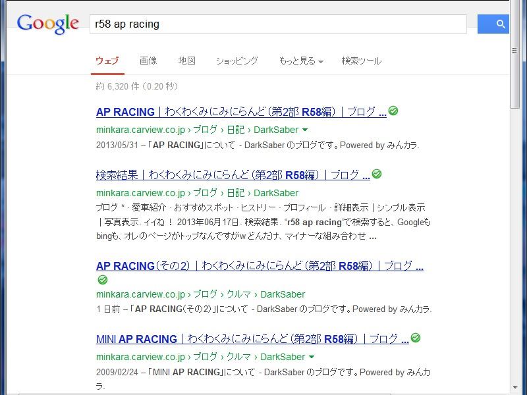Click result count text 約 6,320 件
This screenshot has width=527, height=395.
click(117, 86)
